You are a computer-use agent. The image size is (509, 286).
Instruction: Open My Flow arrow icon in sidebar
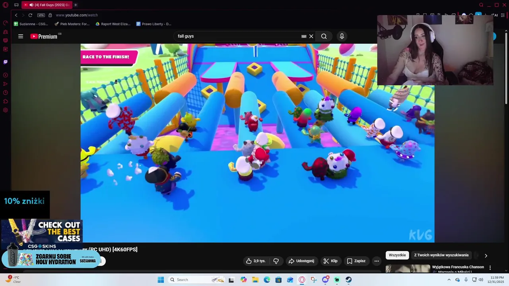[6, 84]
